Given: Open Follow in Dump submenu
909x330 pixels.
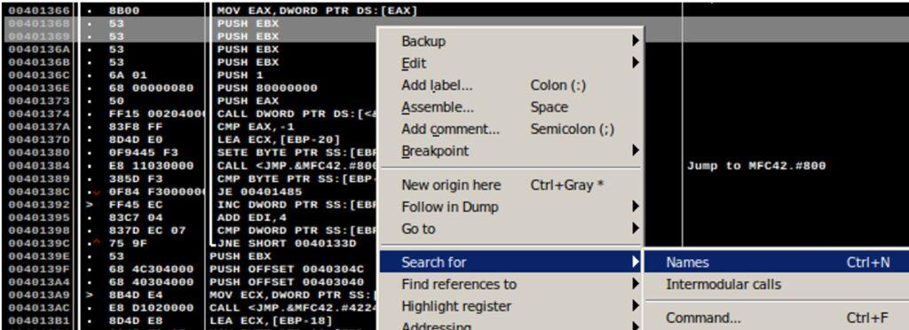Looking at the screenshot, I should coord(510,207).
